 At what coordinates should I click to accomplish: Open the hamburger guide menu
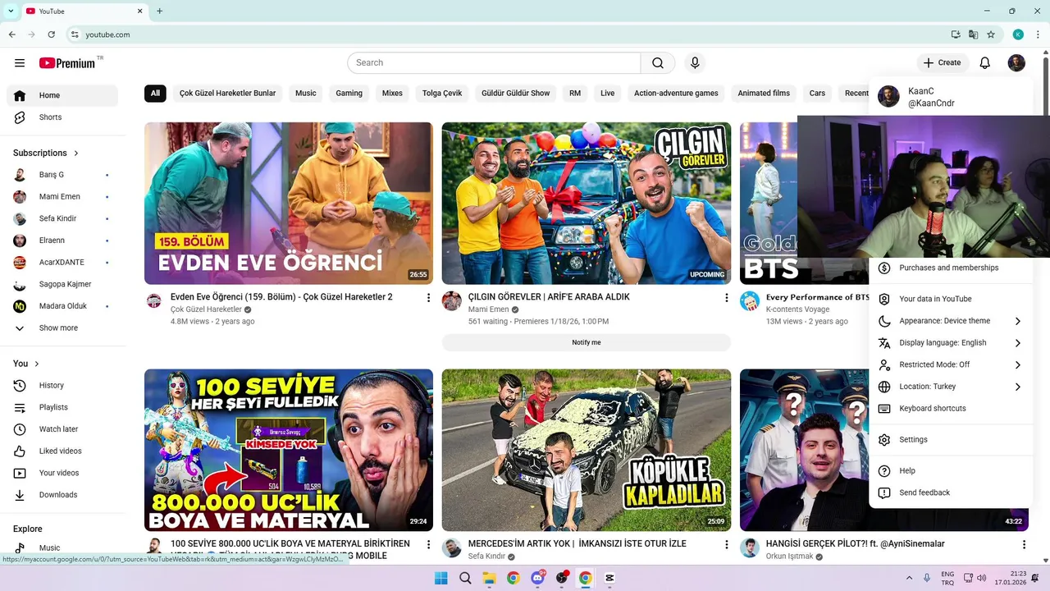click(x=20, y=63)
